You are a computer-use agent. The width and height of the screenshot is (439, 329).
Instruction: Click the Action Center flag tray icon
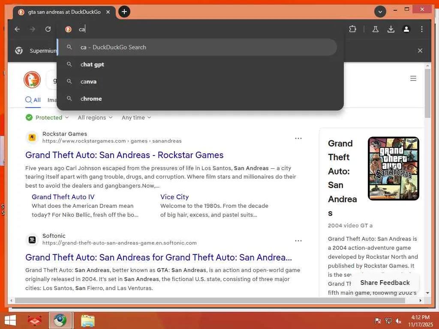click(378, 321)
